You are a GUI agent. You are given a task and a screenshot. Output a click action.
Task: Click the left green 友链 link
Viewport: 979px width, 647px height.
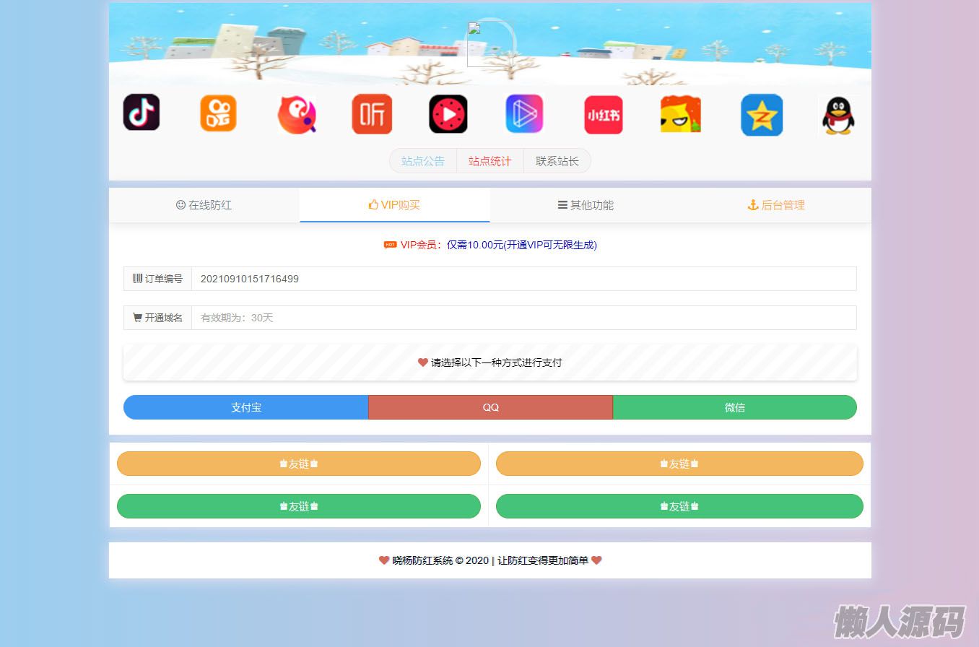[x=299, y=506]
